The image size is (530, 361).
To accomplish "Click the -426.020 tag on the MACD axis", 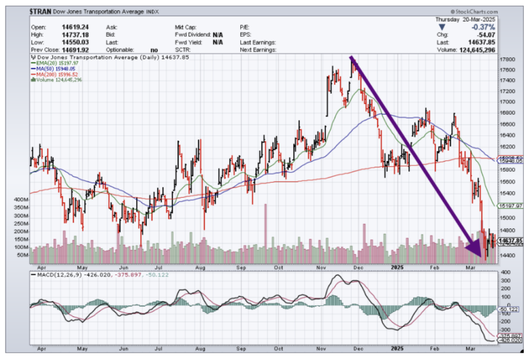I will pos(510,340).
